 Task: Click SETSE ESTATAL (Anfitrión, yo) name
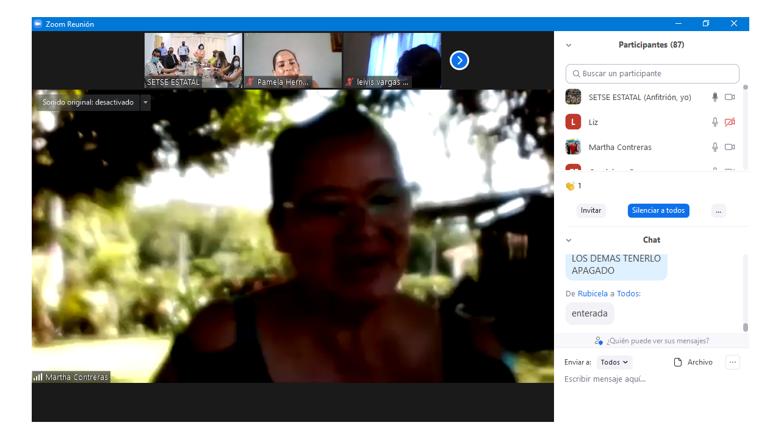(x=639, y=97)
